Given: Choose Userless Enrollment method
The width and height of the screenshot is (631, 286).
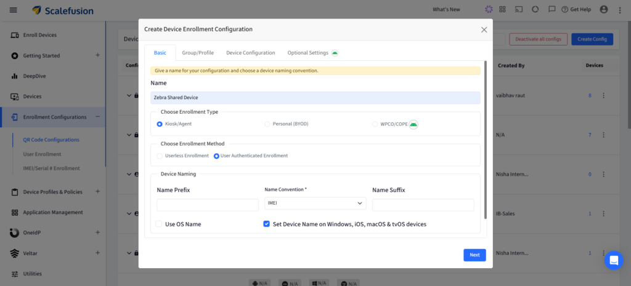Looking at the screenshot, I should (x=160, y=156).
